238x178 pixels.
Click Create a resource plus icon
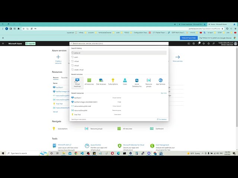(x=58, y=57)
